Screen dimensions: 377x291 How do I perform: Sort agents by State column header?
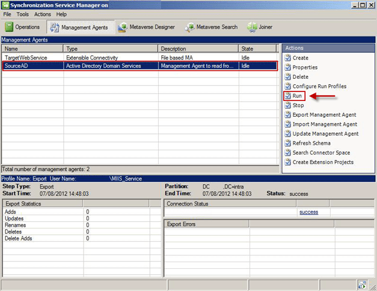point(259,48)
